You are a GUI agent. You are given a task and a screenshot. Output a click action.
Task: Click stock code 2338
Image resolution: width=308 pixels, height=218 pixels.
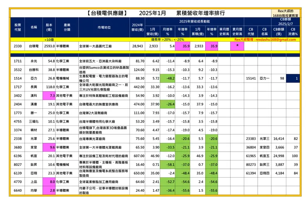pos(17,139)
